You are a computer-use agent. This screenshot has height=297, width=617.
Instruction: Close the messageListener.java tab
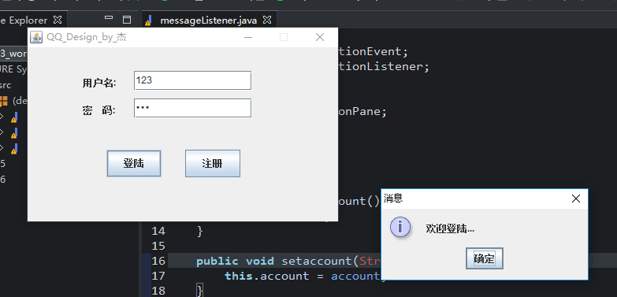267,20
